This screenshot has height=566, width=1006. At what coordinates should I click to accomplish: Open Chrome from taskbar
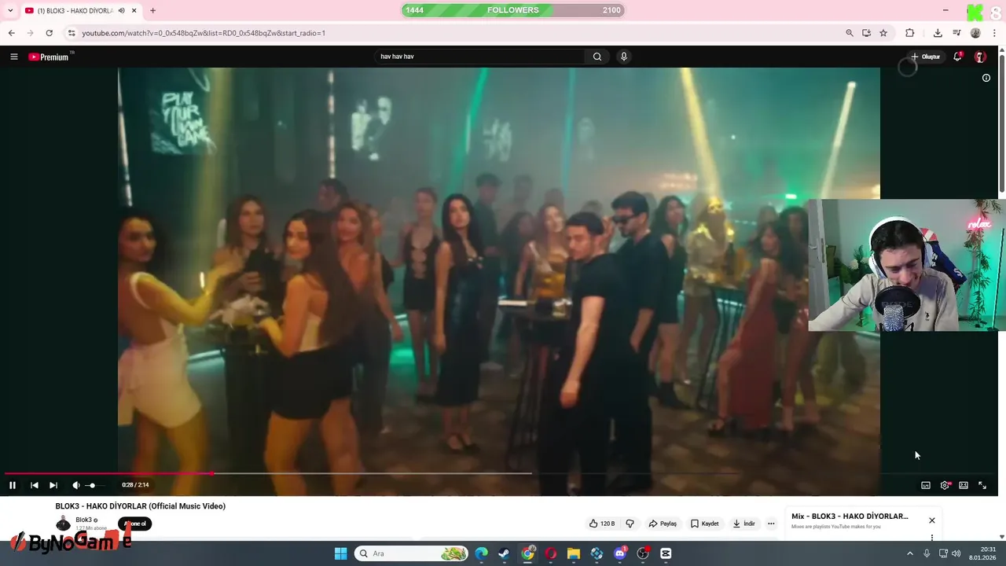pyautogui.click(x=527, y=553)
